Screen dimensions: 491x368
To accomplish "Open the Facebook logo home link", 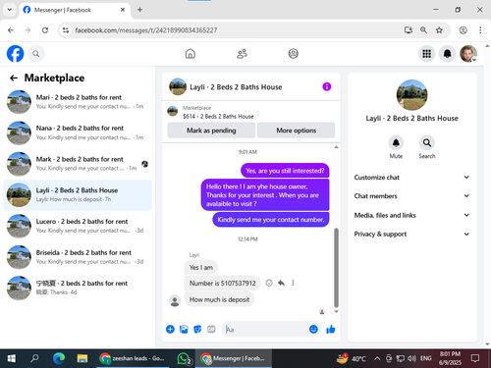I will (x=15, y=54).
